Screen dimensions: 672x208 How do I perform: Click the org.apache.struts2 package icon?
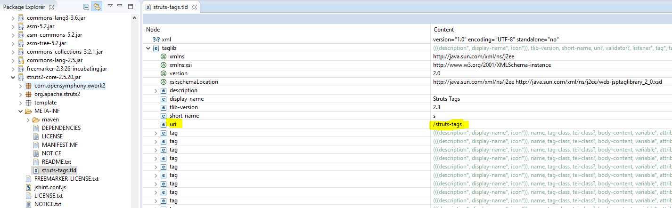[28, 94]
